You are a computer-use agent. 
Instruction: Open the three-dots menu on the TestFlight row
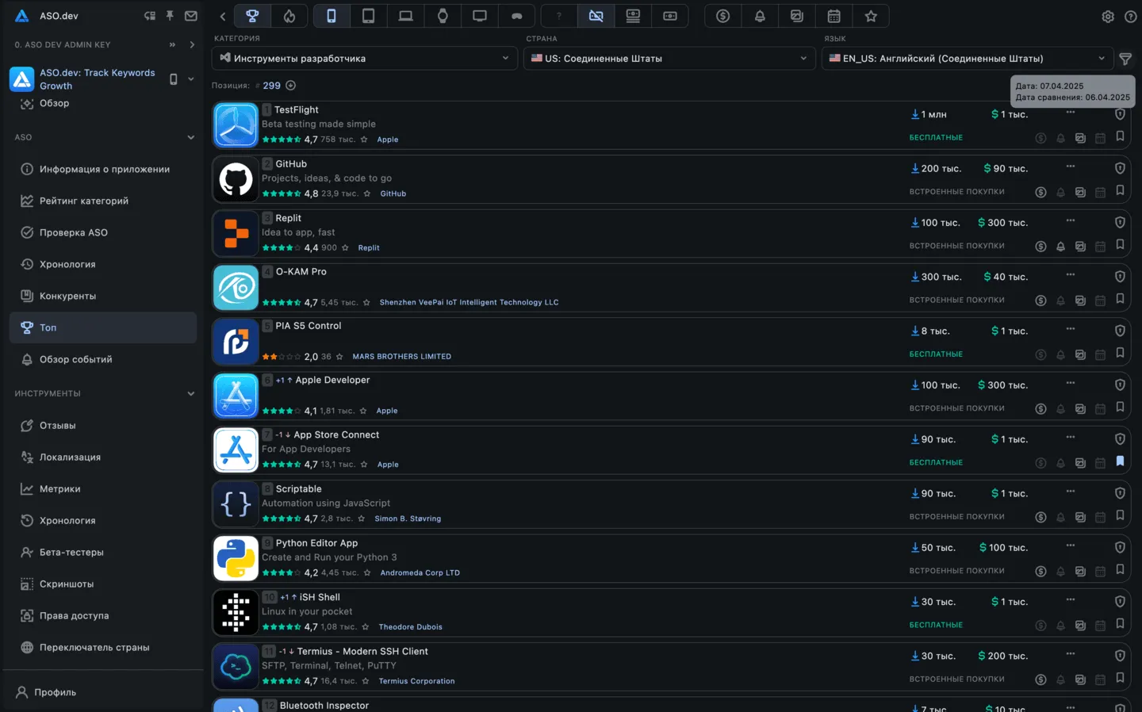pyautogui.click(x=1070, y=112)
